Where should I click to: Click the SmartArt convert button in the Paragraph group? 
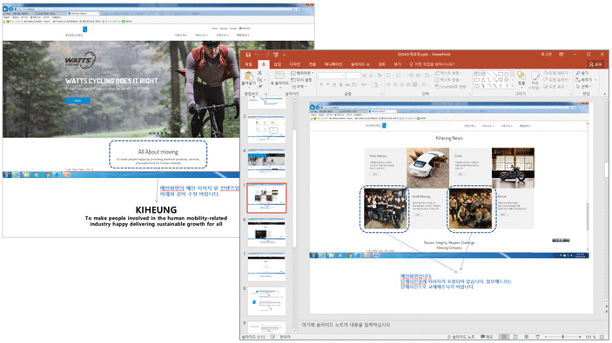point(451,87)
